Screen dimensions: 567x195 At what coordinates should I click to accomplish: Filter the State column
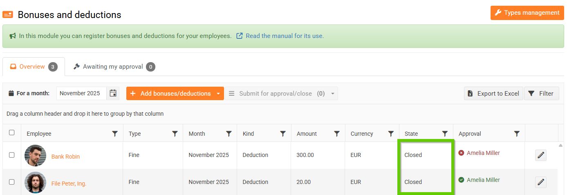[x=445, y=134]
